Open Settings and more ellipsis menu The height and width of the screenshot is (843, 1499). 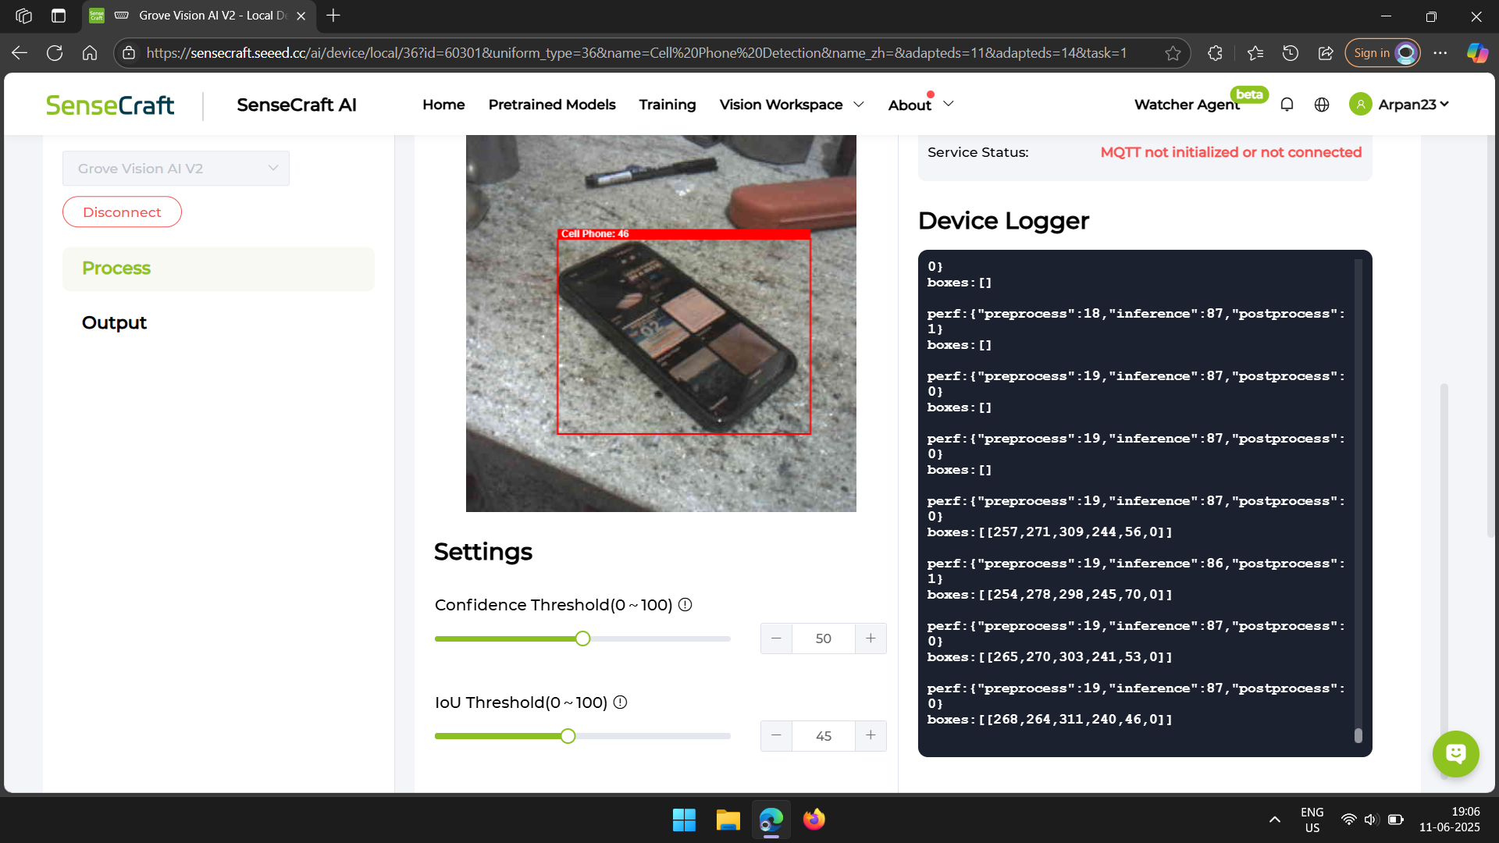(1440, 53)
